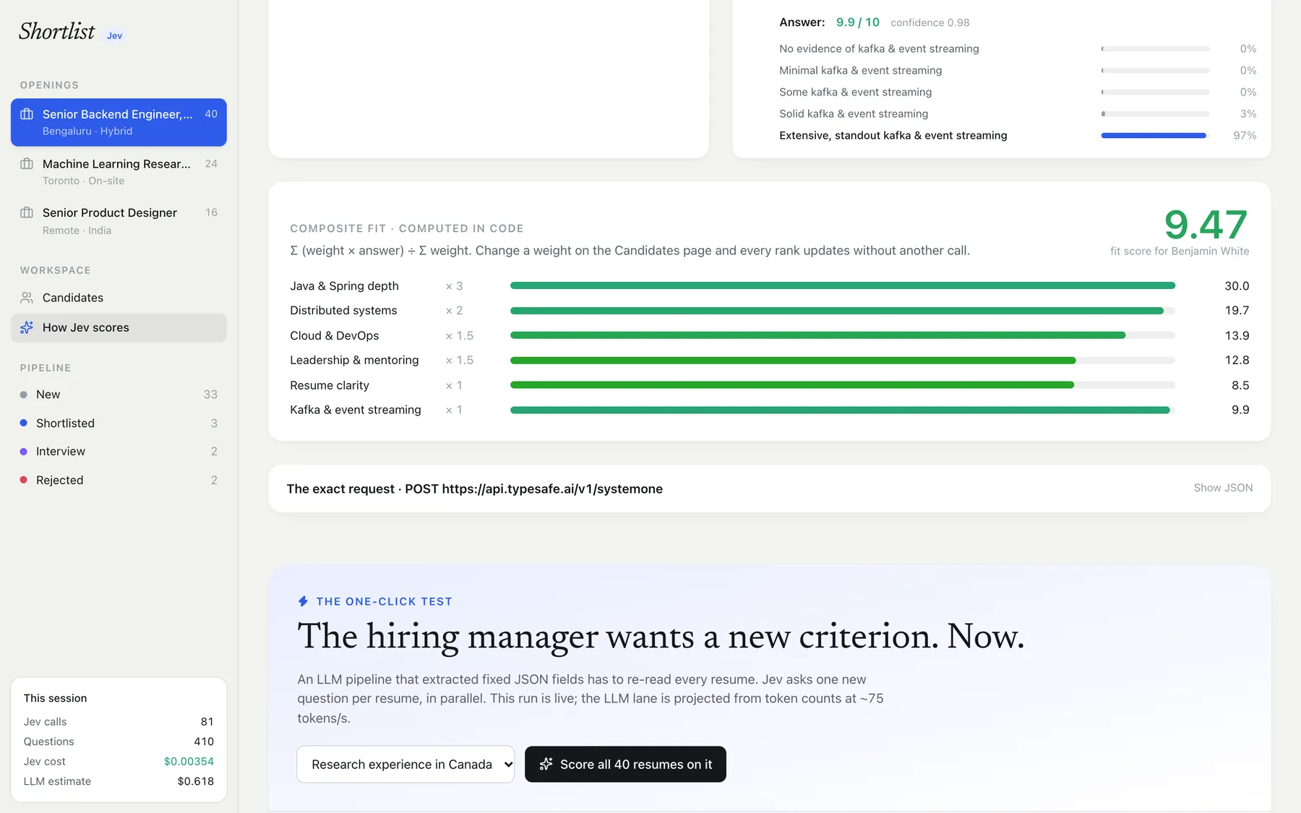Click the blue dot next to Shortlisted

tap(24, 423)
